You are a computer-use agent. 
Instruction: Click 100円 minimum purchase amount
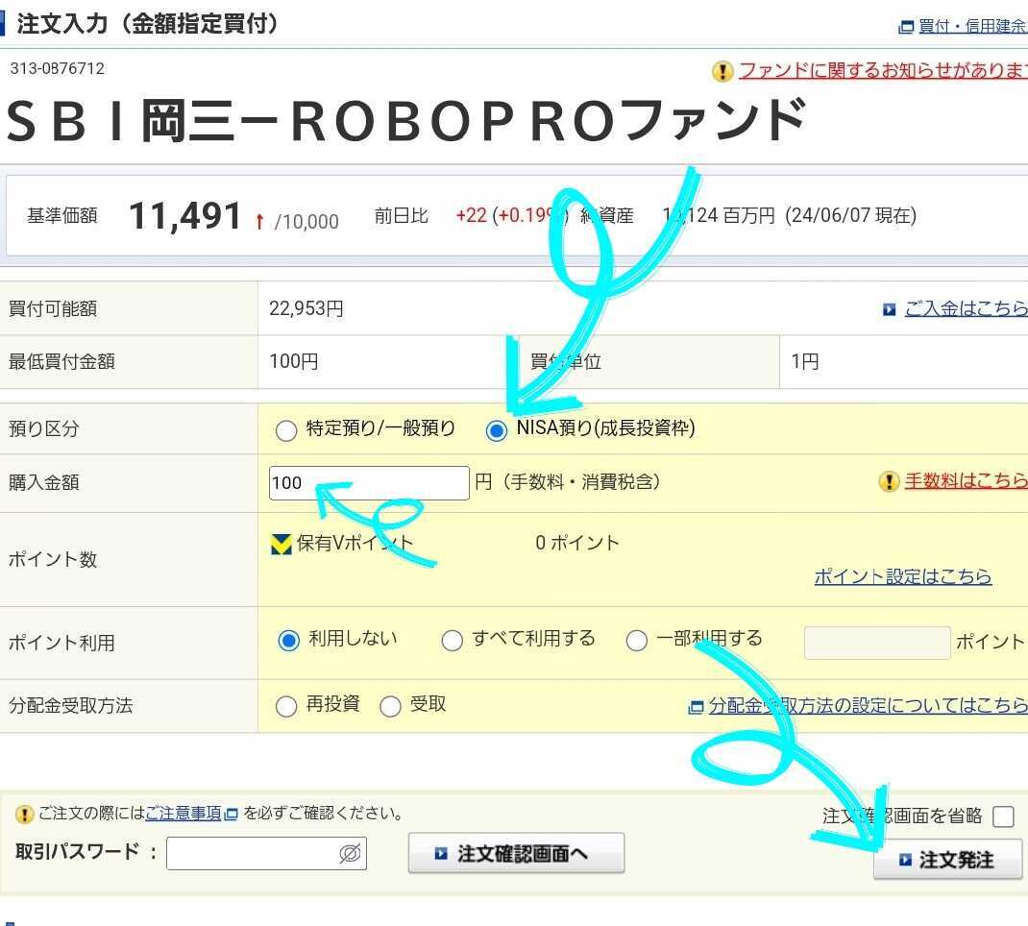(294, 361)
